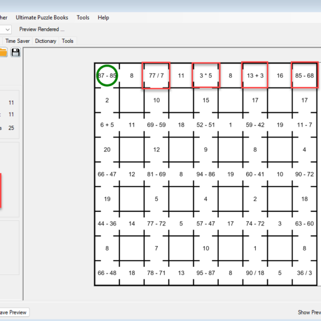Viewport: 321px width, 321px height.
Task: Select the Dictionary tab
Action: point(45,41)
